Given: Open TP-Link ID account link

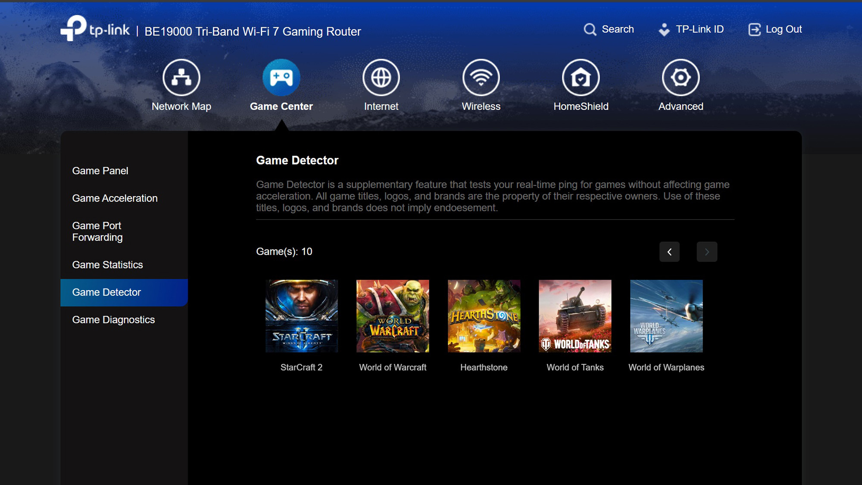Looking at the screenshot, I should point(691,29).
